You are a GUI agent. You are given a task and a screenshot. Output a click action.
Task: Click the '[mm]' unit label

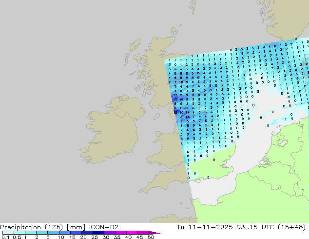tap(76, 227)
